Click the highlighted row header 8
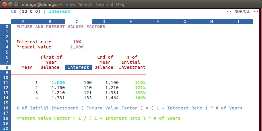Image resolution: width=262 pixels, height=131 pixels. click(6, 67)
